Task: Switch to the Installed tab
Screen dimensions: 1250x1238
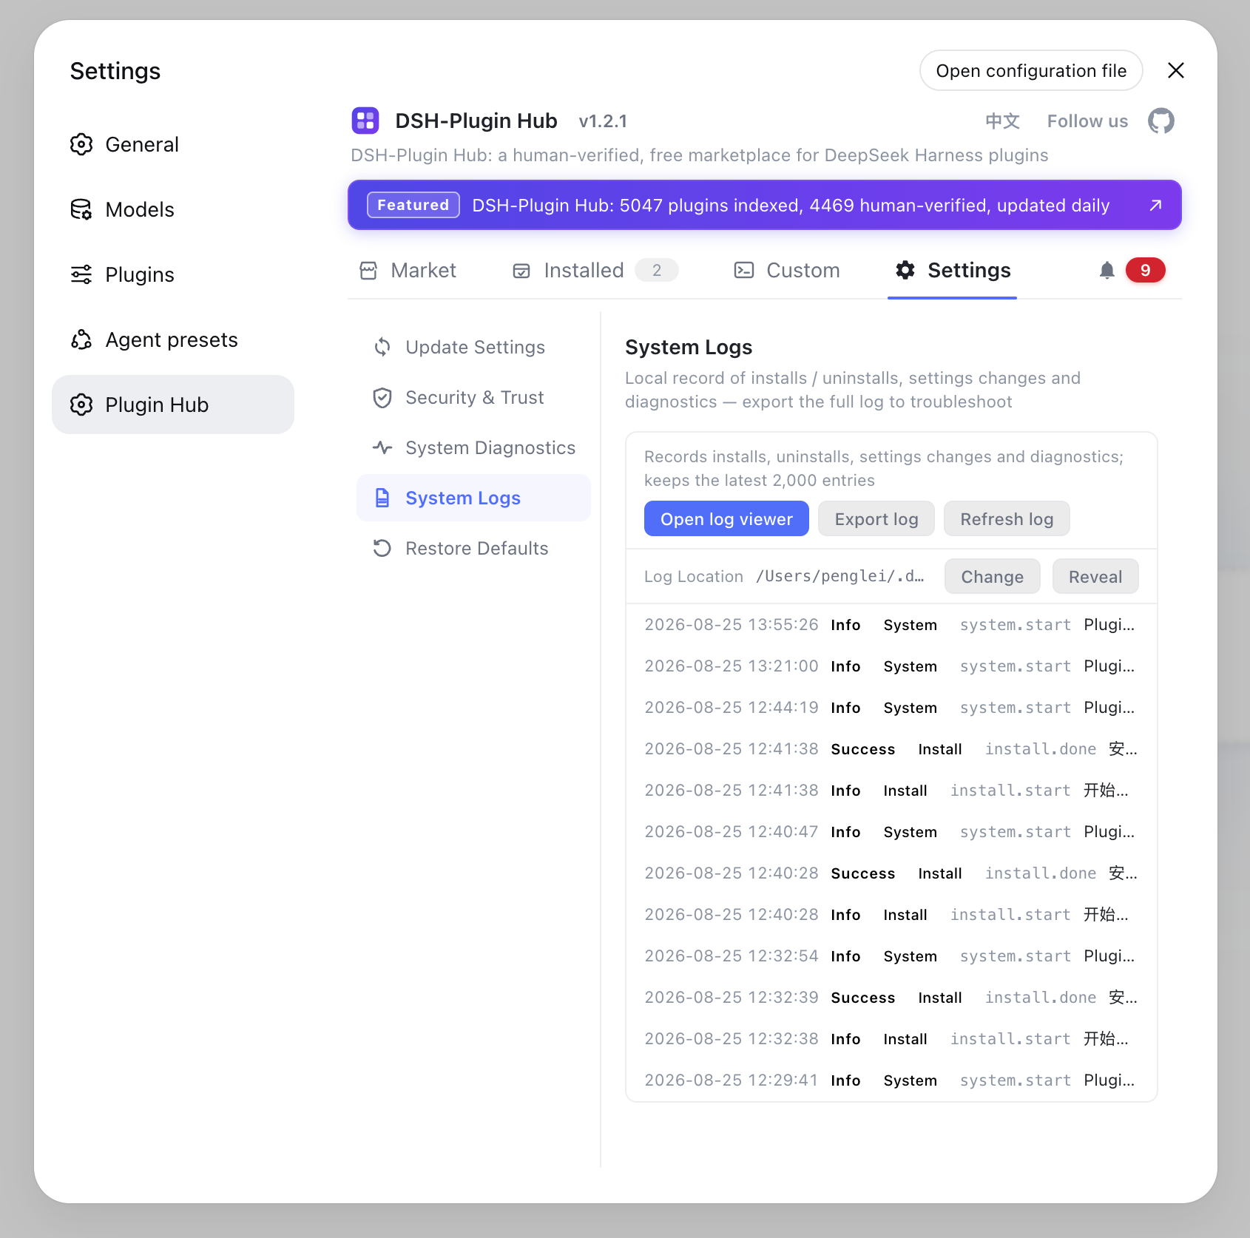Action: pos(595,271)
